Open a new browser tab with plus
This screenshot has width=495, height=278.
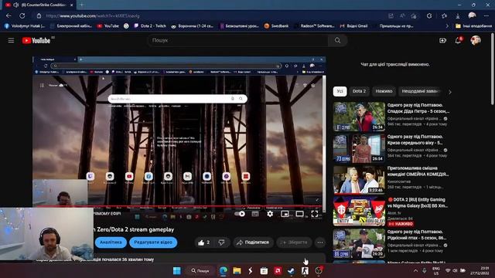pyautogui.click(x=81, y=5)
